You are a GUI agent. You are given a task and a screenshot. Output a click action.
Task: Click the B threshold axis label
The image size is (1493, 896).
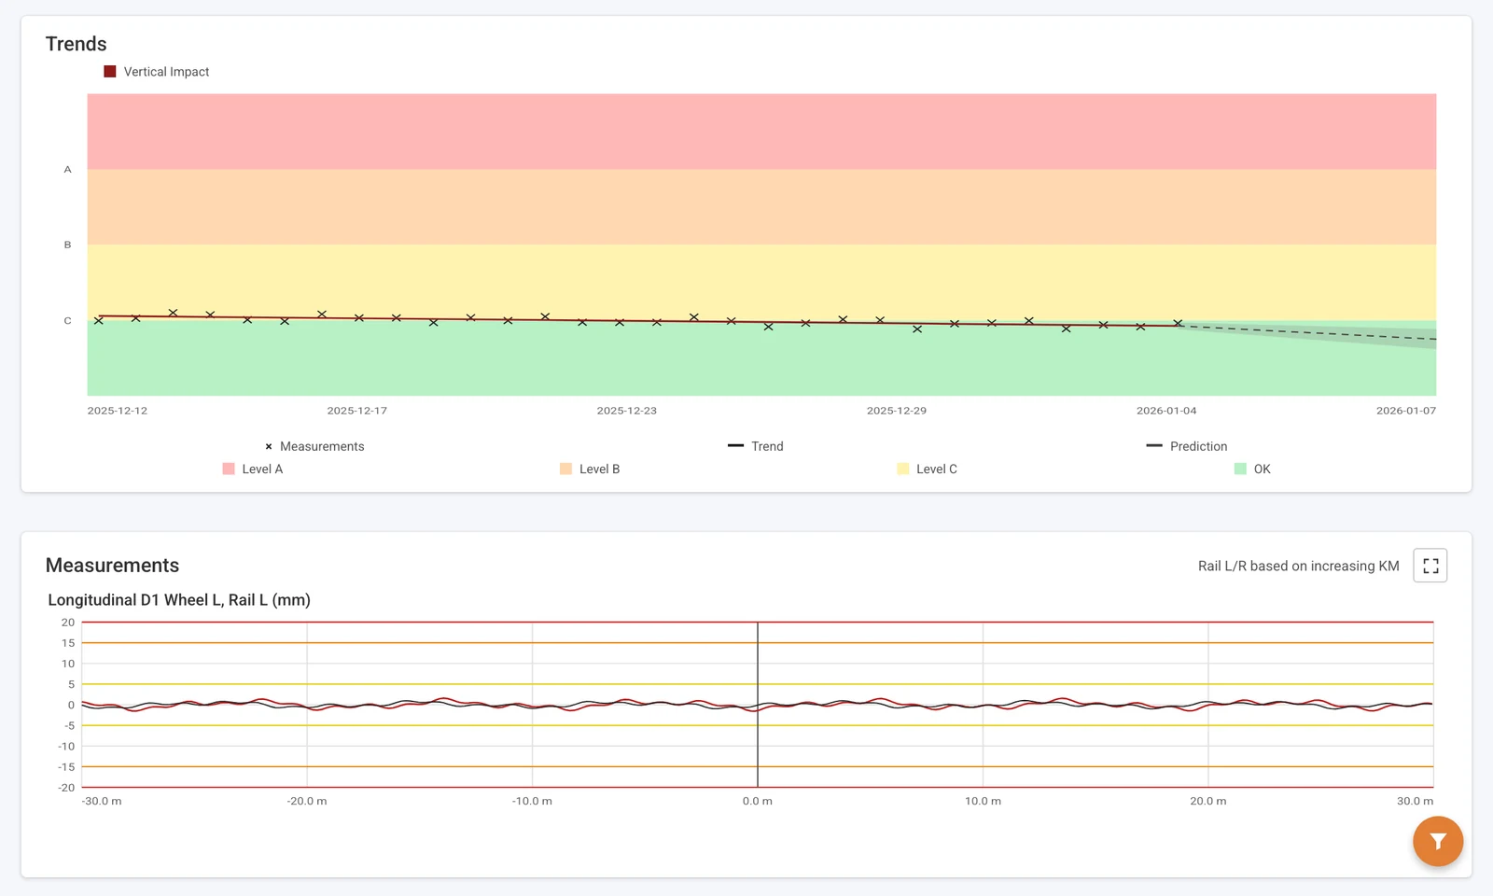[67, 245]
